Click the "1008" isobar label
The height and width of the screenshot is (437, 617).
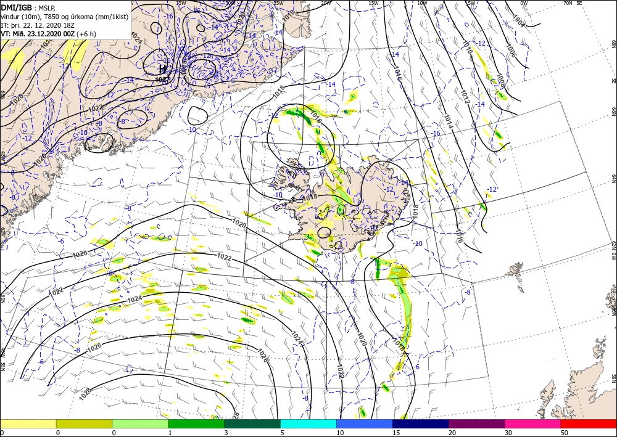[x=500, y=81]
